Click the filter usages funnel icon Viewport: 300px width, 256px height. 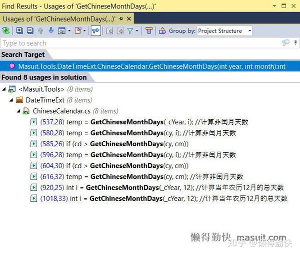point(130,31)
